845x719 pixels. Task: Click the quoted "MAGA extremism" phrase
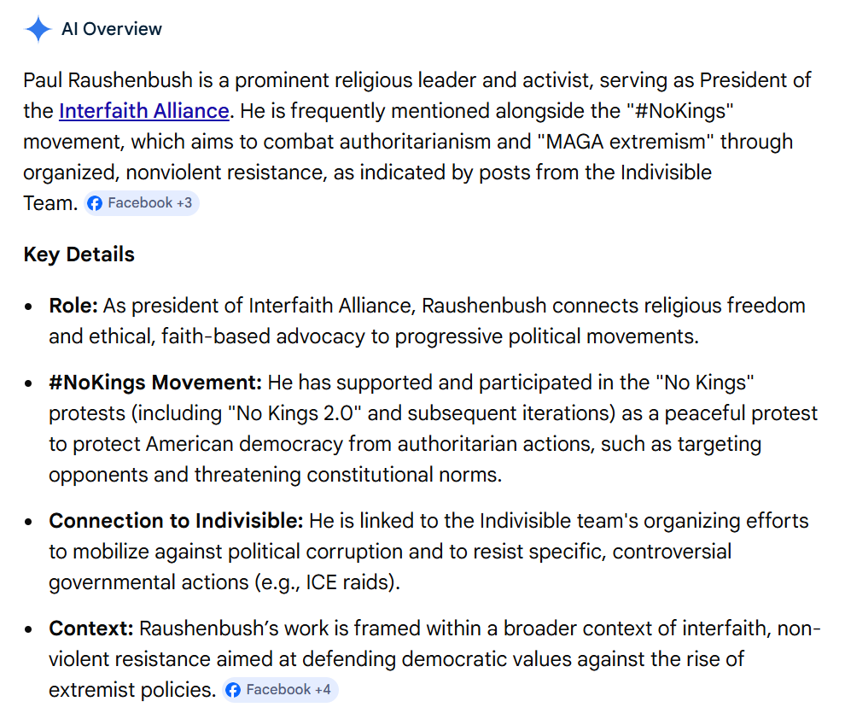[698, 142]
